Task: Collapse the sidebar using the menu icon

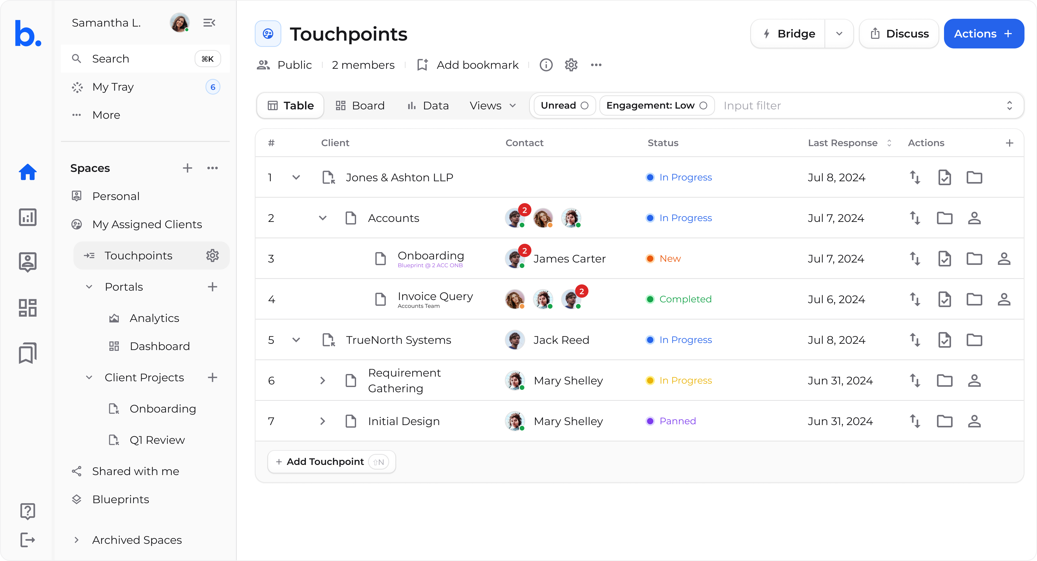Action: pyautogui.click(x=209, y=23)
